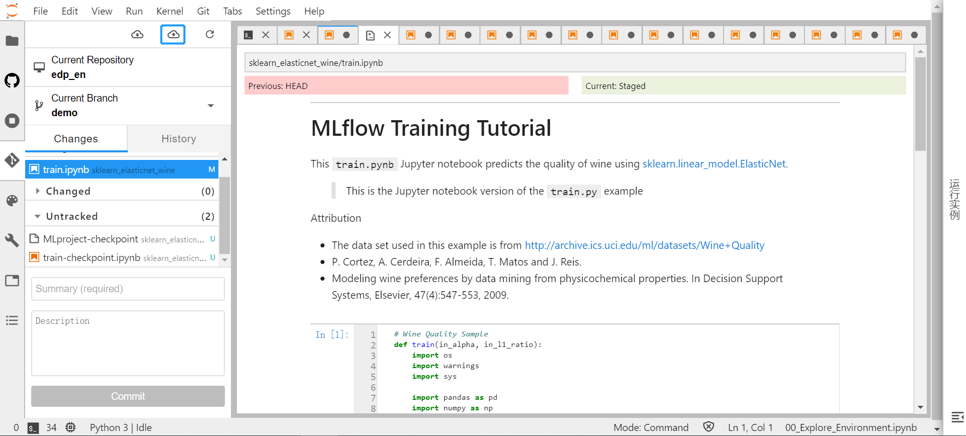Select staged file train.ipynb

tap(122, 169)
